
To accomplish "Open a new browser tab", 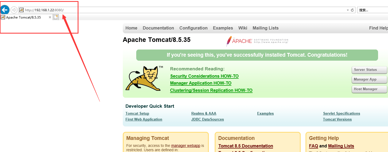I will tap(56, 17).
